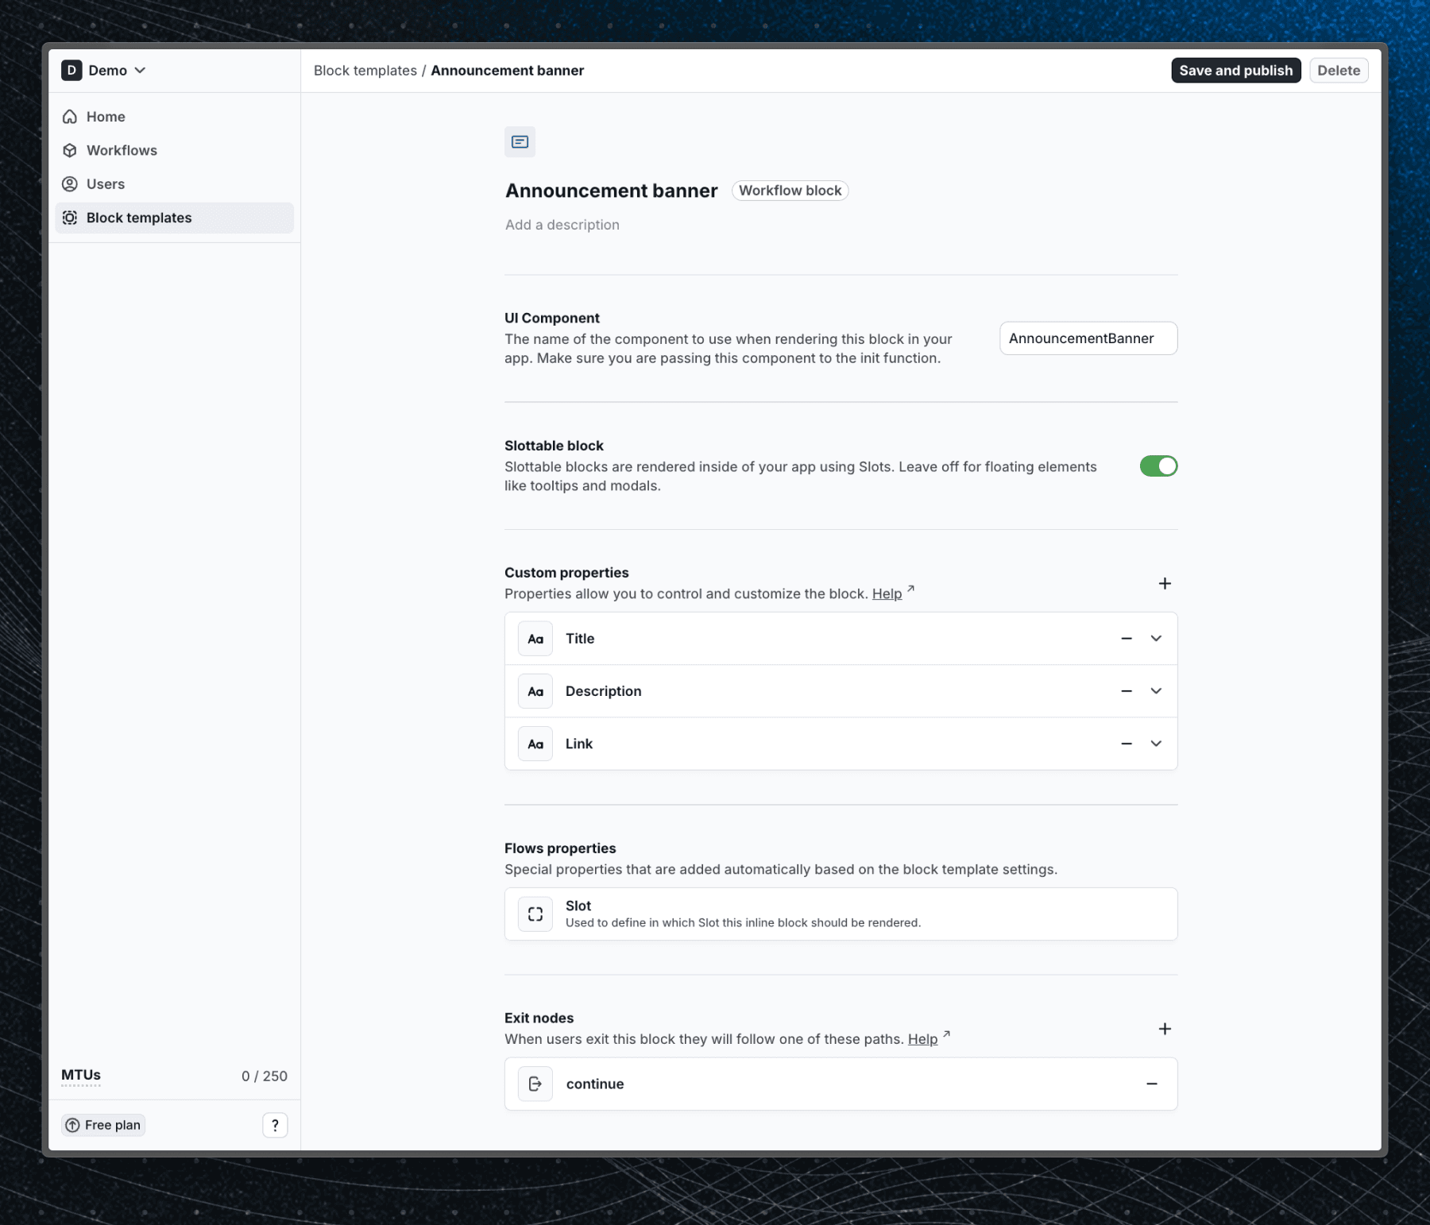Click the Workflow block badge
This screenshot has width=1430, height=1225.
pos(790,191)
